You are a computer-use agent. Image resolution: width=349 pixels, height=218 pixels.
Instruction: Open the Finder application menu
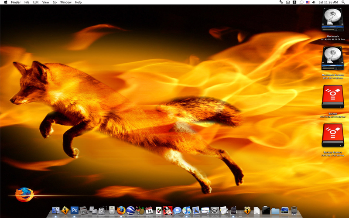point(16,2)
